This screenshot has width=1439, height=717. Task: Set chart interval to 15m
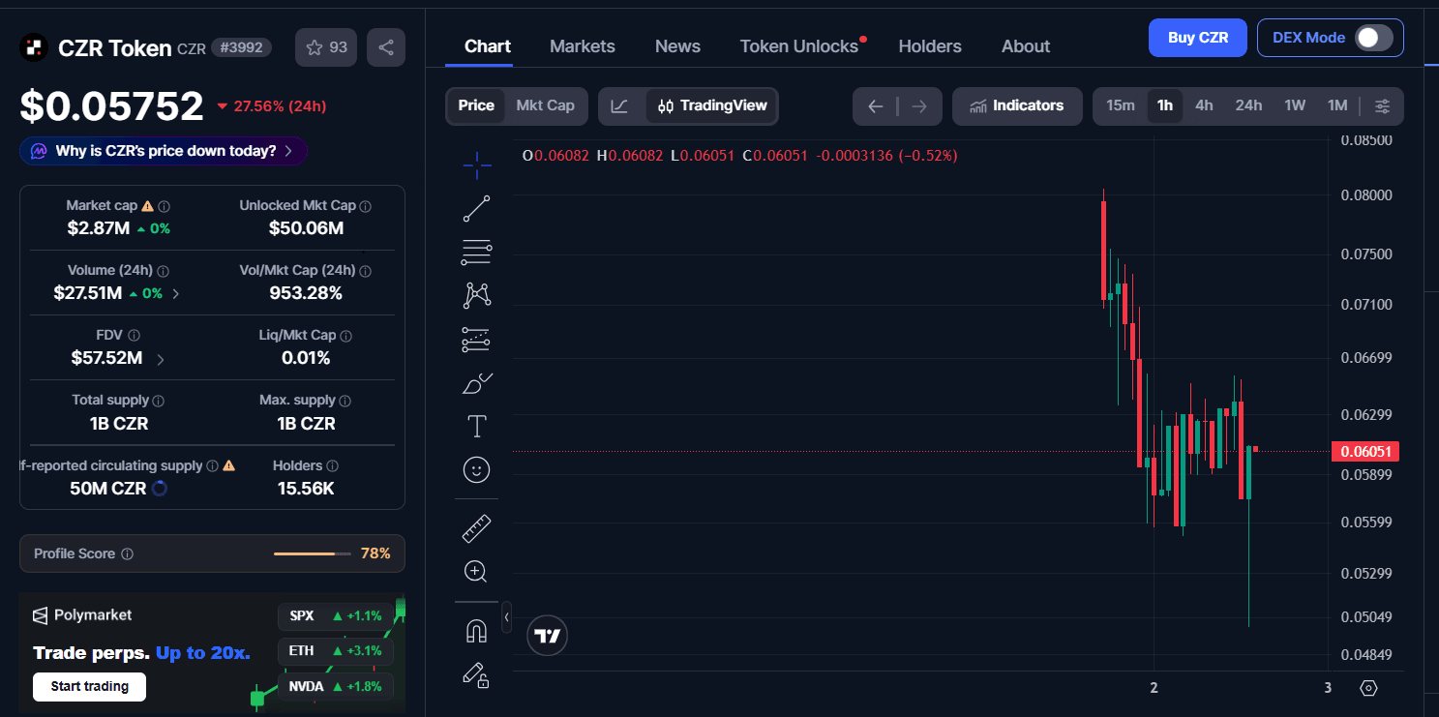(x=1121, y=106)
